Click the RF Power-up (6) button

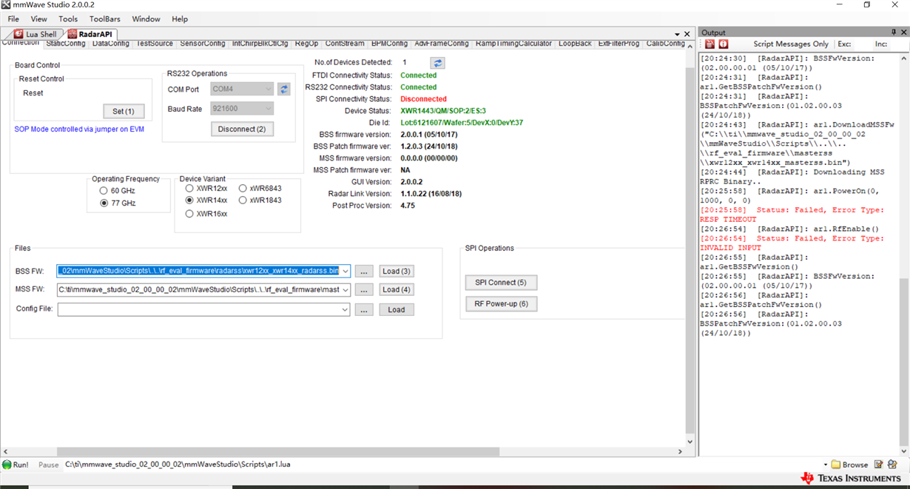pyautogui.click(x=501, y=304)
